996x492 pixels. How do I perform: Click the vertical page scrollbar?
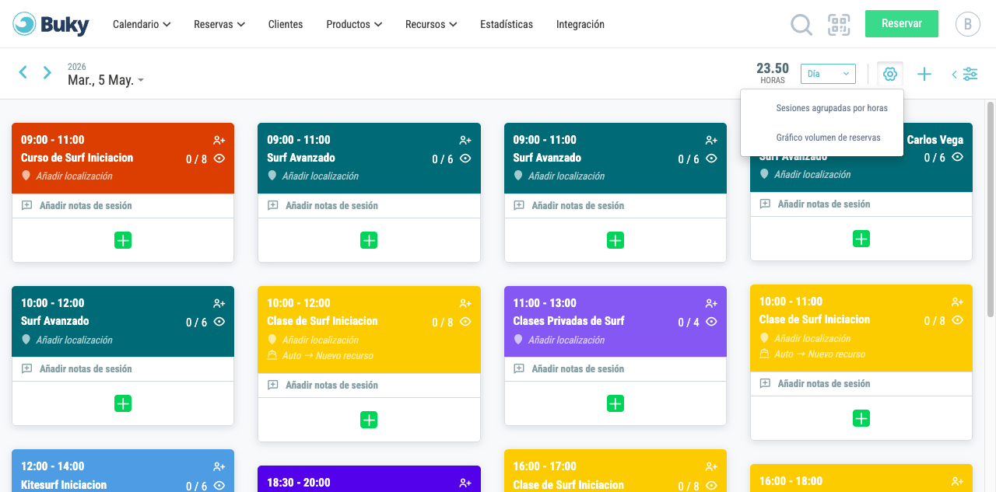(x=991, y=210)
